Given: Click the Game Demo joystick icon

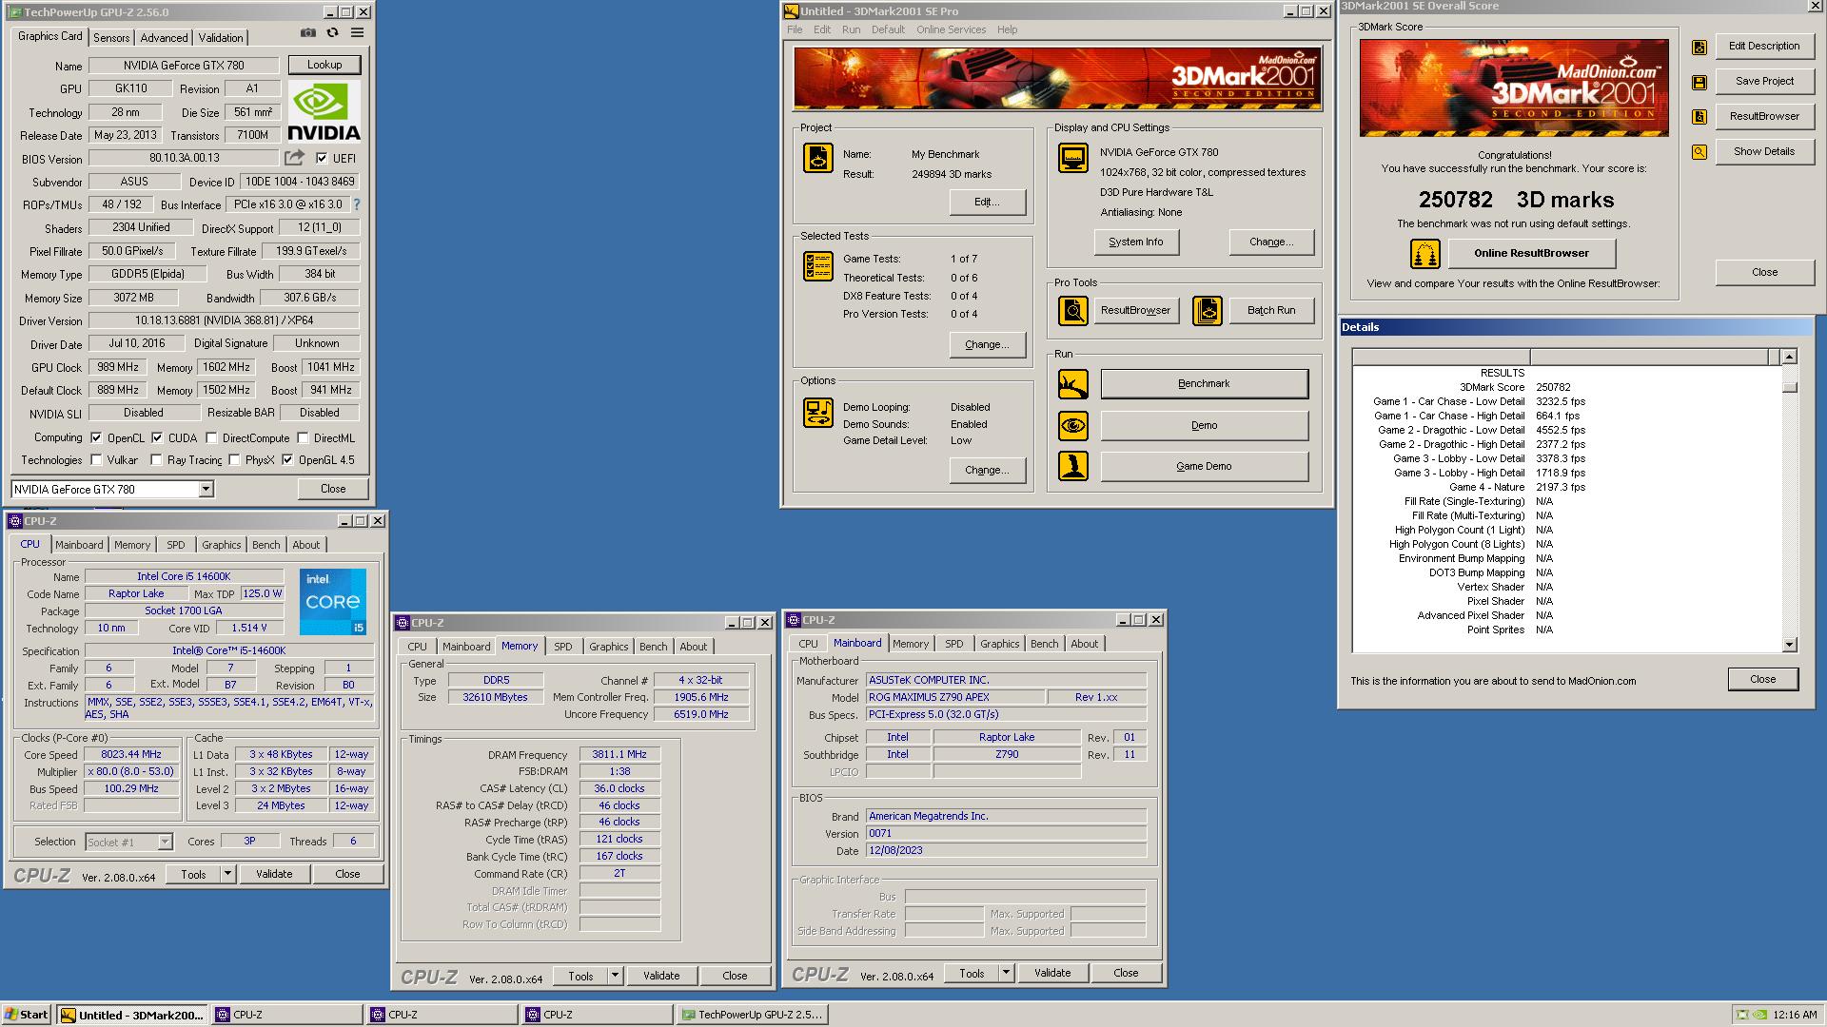Looking at the screenshot, I should click(1073, 466).
